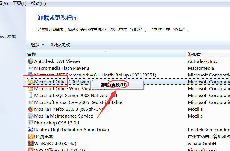Select Macromedia Flash Player 8 entry

point(62,68)
